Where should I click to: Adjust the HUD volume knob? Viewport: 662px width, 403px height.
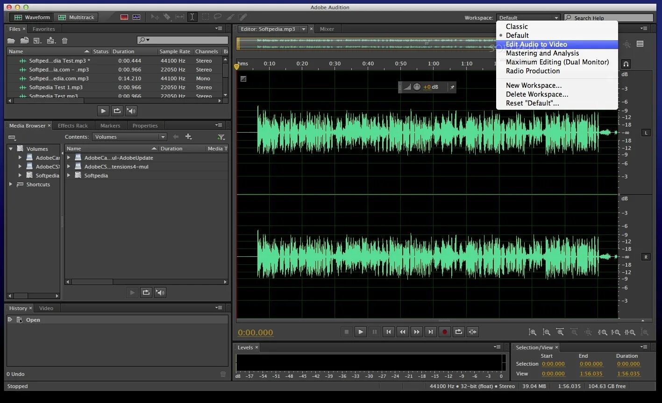click(x=417, y=87)
